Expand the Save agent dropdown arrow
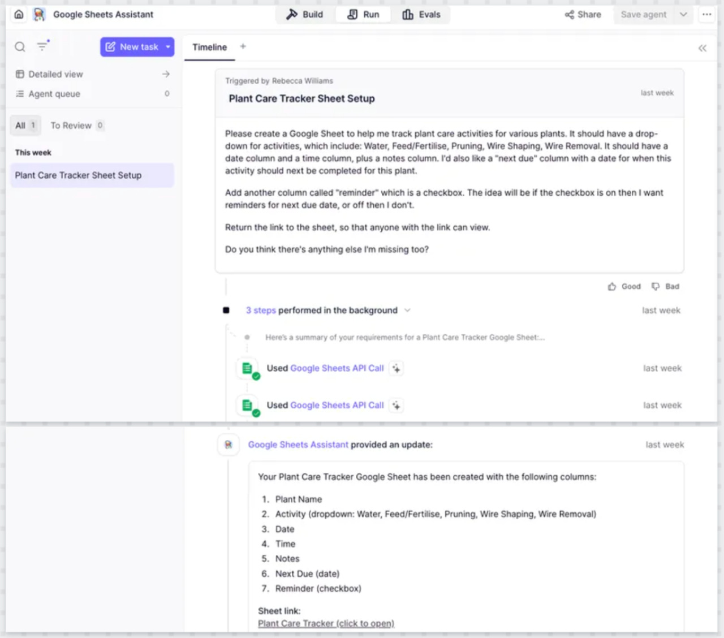The height and width of the screenshot is (638, 724). coord(683,15)
